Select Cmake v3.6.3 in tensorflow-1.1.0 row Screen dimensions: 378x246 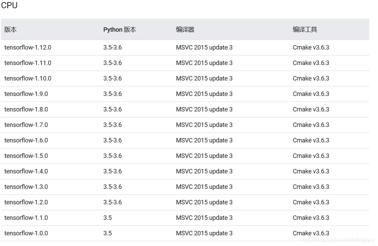click(311, 218)
